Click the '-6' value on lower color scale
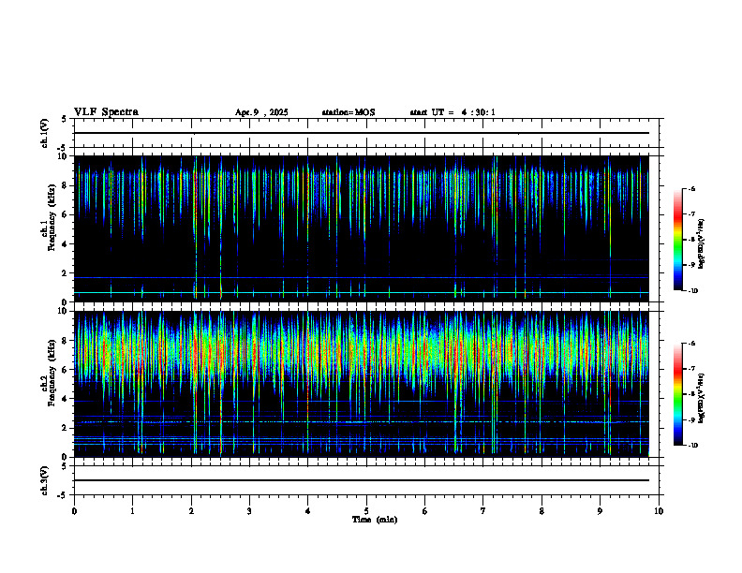 click(x=691, y=344)
